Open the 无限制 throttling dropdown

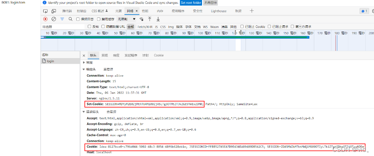click(x=127, y=19)
